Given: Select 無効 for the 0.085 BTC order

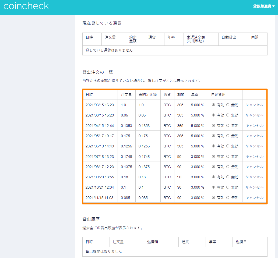Looking at the screenshot, I should [228, 197].
